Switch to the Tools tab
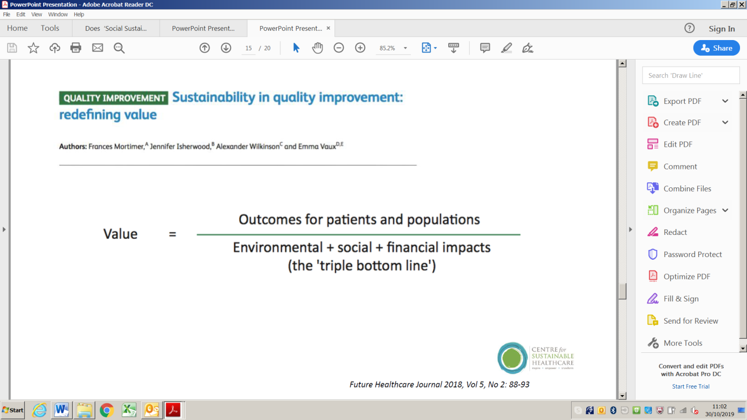Screen dimensions: 747x420 [x=50, y=28]
